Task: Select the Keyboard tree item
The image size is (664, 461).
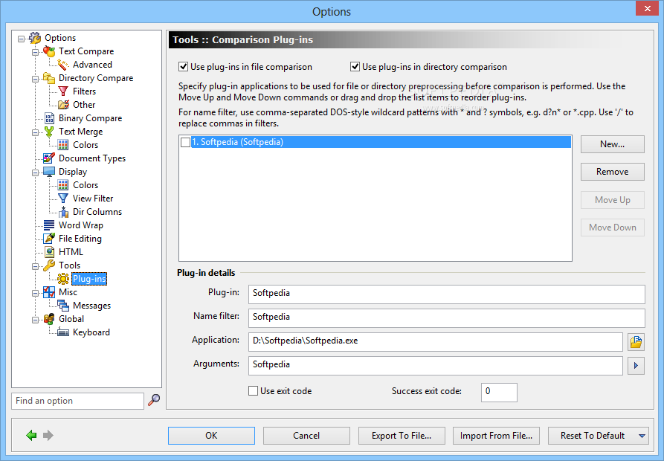Action: coord(91,332)
